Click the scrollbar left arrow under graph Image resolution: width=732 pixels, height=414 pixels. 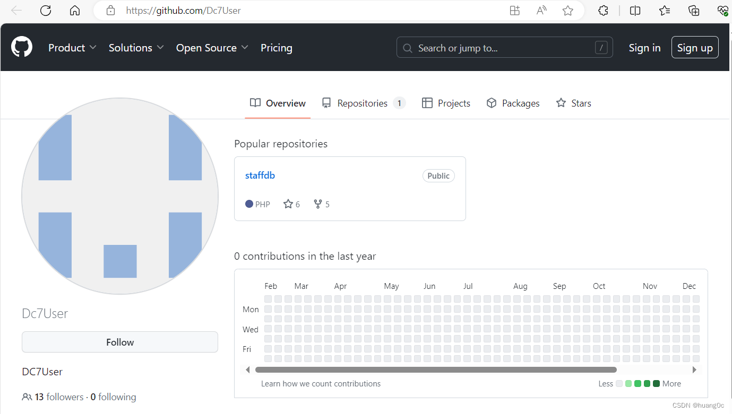(x=247, y=369)
